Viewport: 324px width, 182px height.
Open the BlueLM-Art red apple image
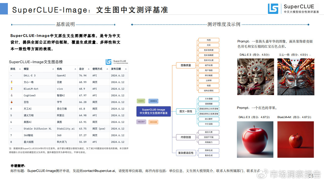296,140
